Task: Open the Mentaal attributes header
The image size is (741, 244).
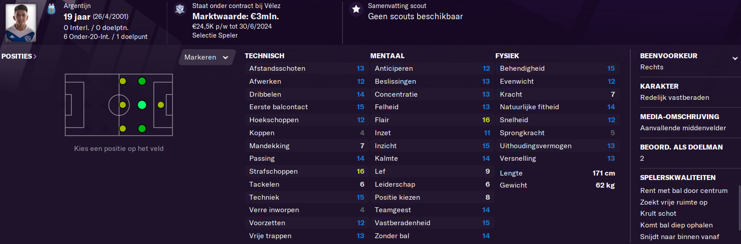Action: [x=387, y=56]
